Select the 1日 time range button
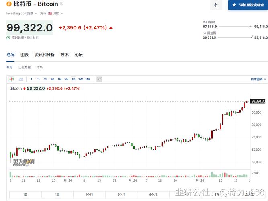The width and height of the screenshot is (268, 201). click(25, 195)
